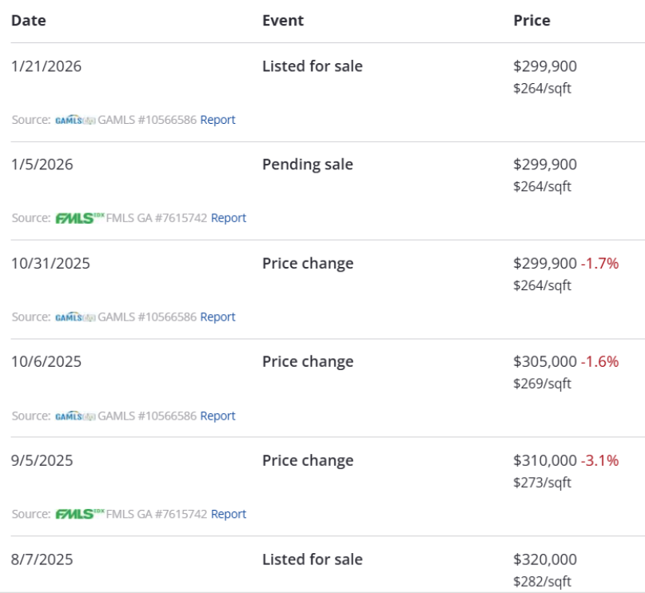Open the Report link for the 1/5/2026 pending sale
Screen dimensions: 645x593
click(229, 218)
